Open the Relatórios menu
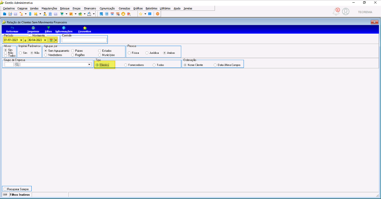Viewport: 381px width, 199px height. (151, 8)
